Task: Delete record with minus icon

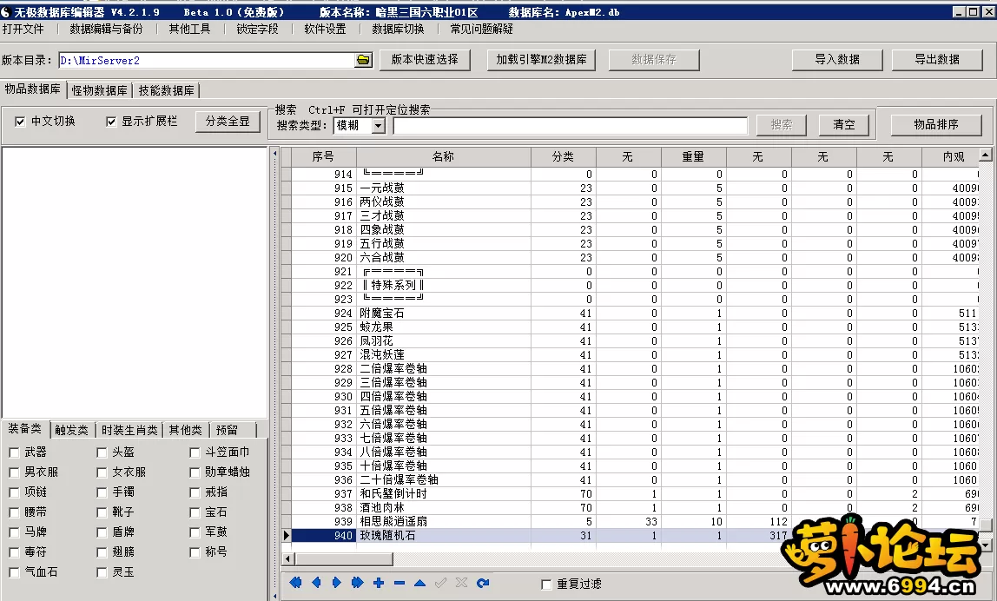Action: click(399, 583)
